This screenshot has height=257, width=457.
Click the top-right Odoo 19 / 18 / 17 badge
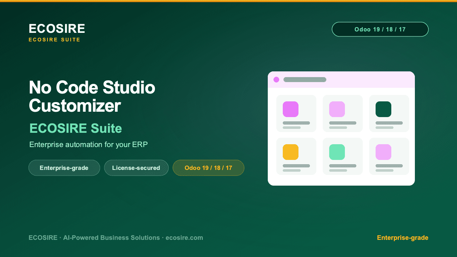click(380, 29)
